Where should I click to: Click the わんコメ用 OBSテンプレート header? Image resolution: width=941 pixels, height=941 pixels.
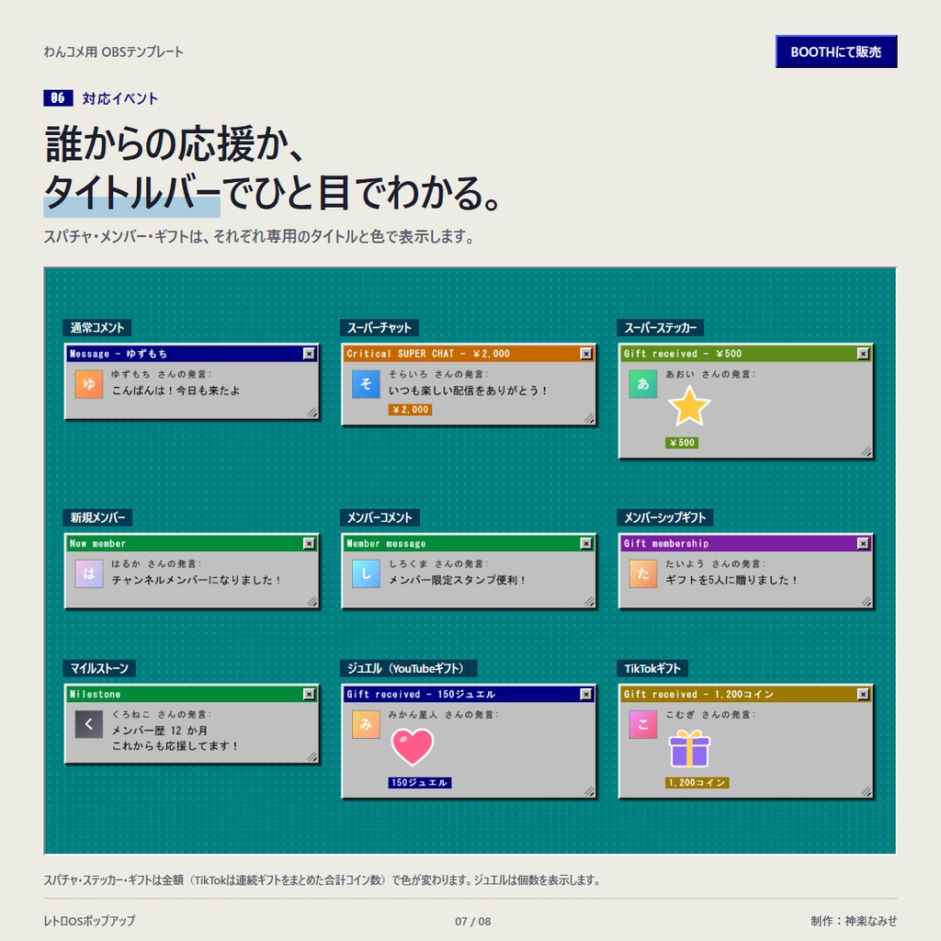113,52
